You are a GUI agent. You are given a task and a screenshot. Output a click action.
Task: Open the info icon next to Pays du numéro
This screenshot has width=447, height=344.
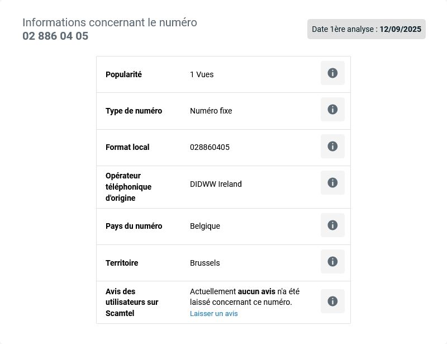332,225
